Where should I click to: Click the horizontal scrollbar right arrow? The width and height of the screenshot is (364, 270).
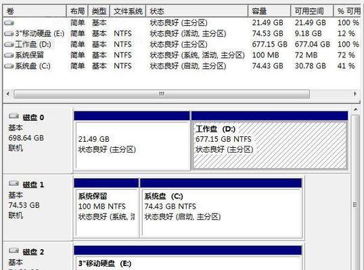355,94
